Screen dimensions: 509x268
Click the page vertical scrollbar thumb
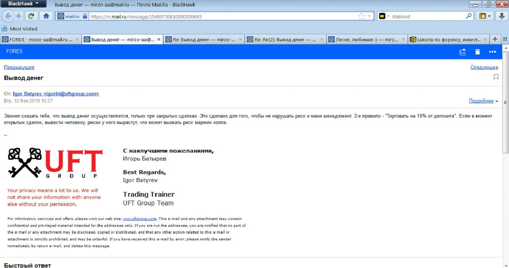[x=506, y=102]
